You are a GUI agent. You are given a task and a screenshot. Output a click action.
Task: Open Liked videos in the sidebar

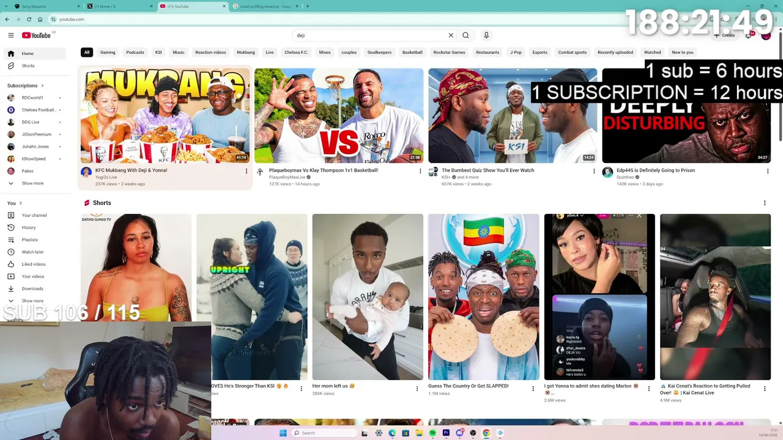35,264
